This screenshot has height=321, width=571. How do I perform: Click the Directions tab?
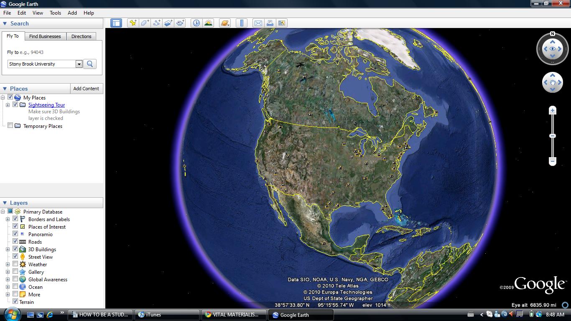(x=81, y=36)
